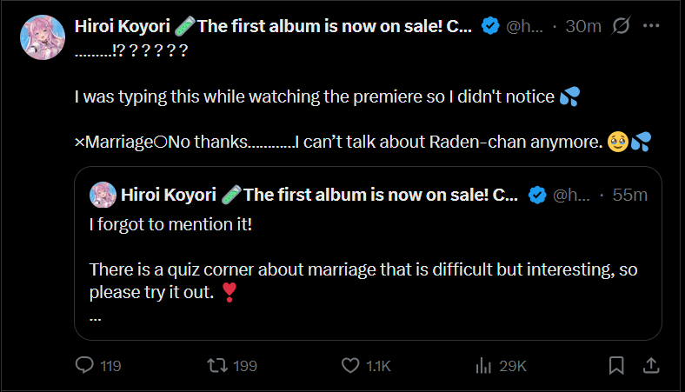Screen dimensions: 685x392
Task: Click the reply comment icon
Action: [x=84, y=365]
